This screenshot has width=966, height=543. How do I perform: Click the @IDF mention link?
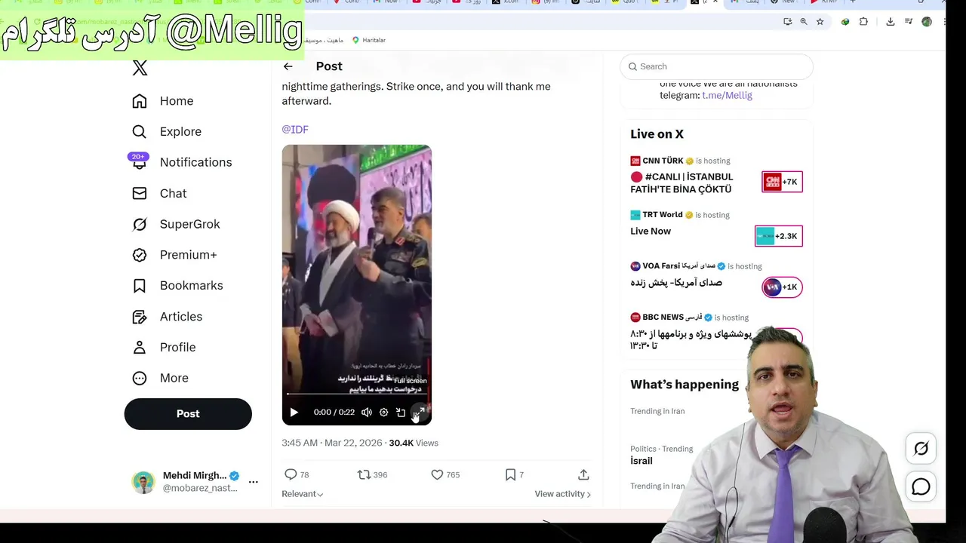pos(295,130)
